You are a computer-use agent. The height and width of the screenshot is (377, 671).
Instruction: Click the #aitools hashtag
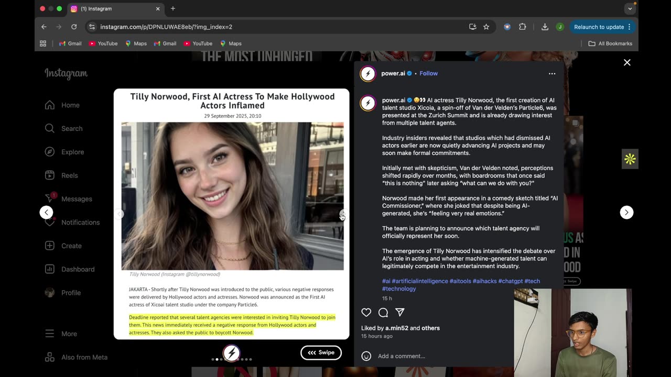(x=460, y=281)
